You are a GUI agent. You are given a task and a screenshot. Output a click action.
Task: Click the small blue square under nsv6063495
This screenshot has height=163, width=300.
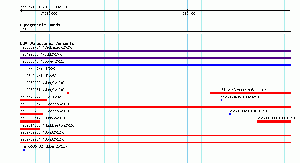(x=221, y=100)
